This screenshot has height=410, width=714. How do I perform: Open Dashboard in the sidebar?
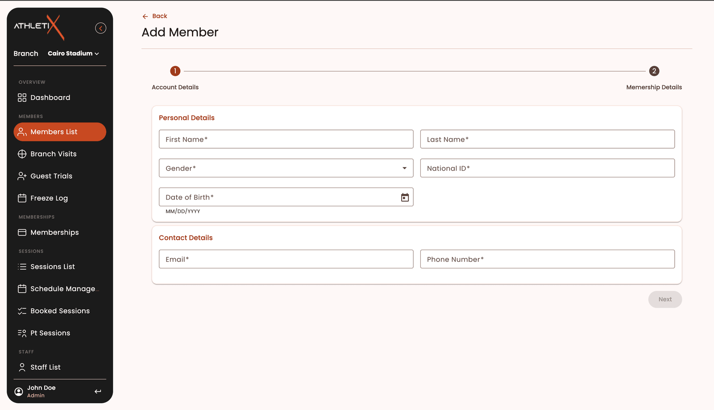(60, 97)
